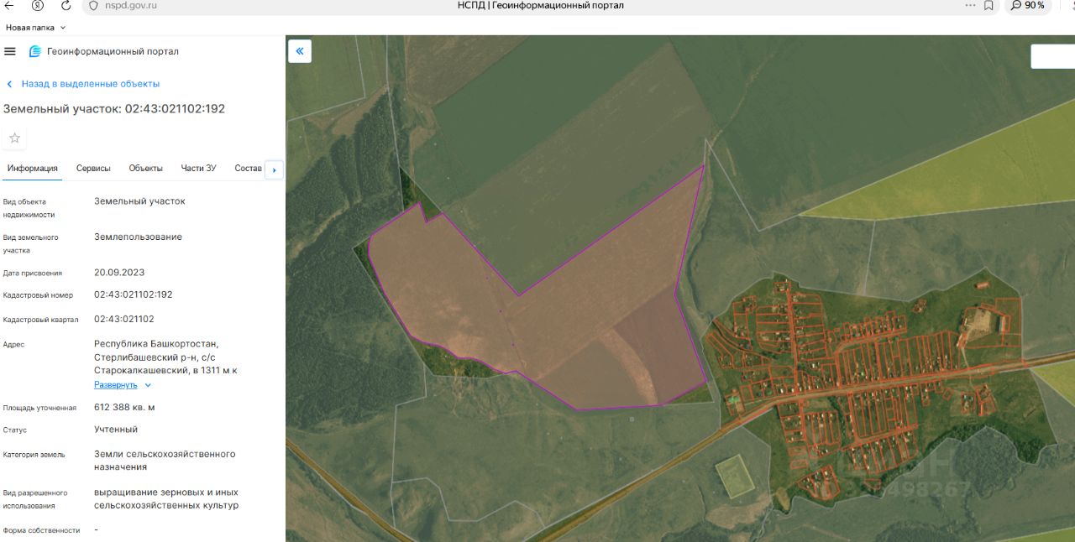Reload the page with refresh icon
This screenshot has height=542, width=1075.
[66, 5]
